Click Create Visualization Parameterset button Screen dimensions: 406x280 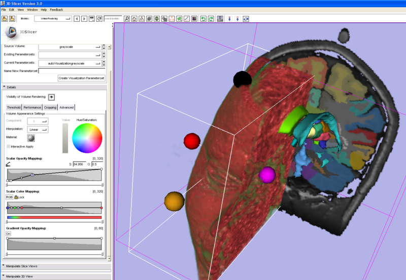coord(81,78)
